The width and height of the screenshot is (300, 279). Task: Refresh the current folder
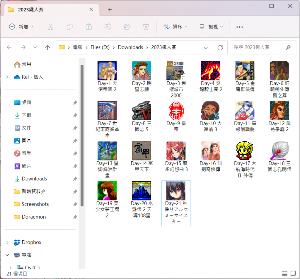pyautogui.click(x=220, y=47)
